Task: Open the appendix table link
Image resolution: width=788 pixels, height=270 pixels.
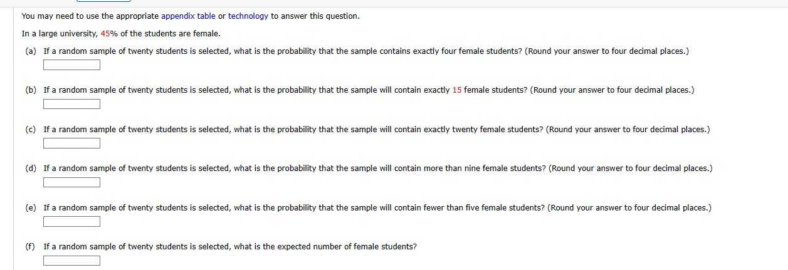Action: pyautogui.click(x=188, y=16)
